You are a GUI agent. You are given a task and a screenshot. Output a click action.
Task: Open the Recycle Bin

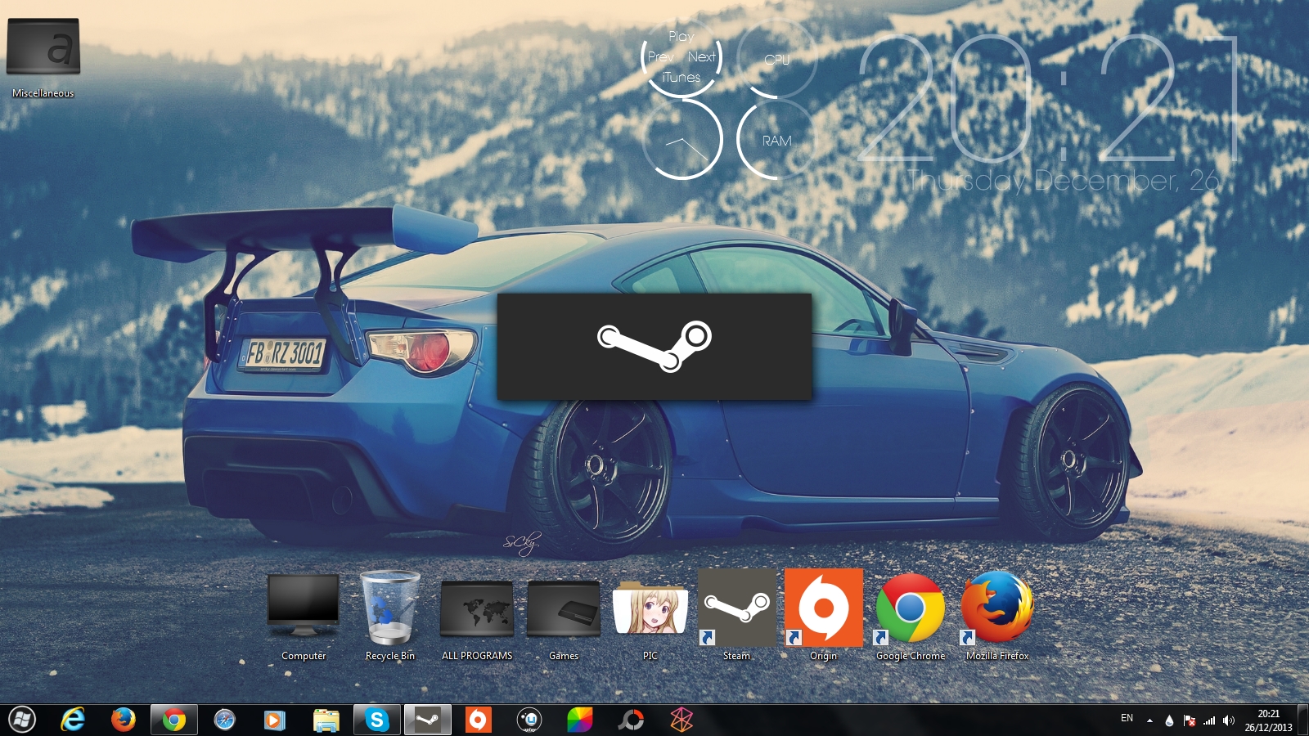tap(390, 615)
